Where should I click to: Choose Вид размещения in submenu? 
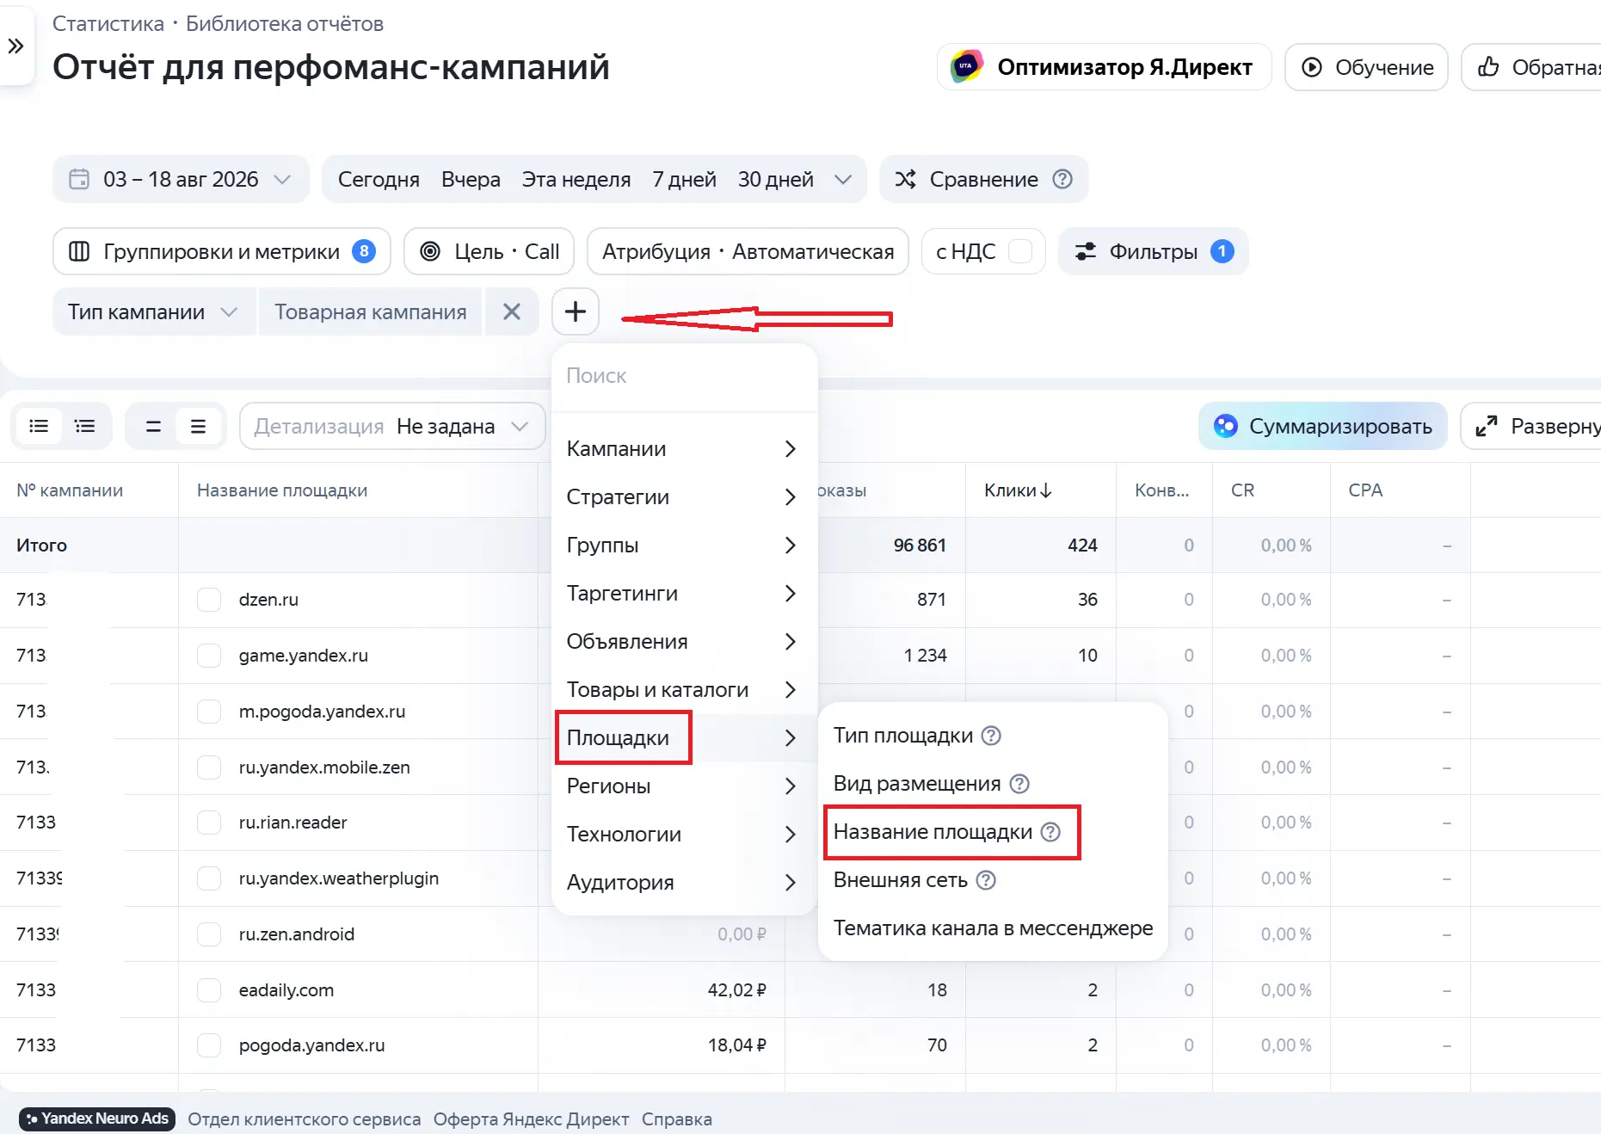[x=916, y=784]
